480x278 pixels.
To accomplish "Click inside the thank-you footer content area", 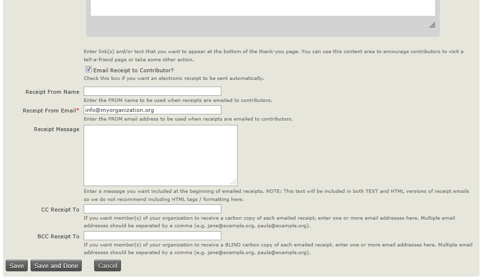I will click(262, 8).
